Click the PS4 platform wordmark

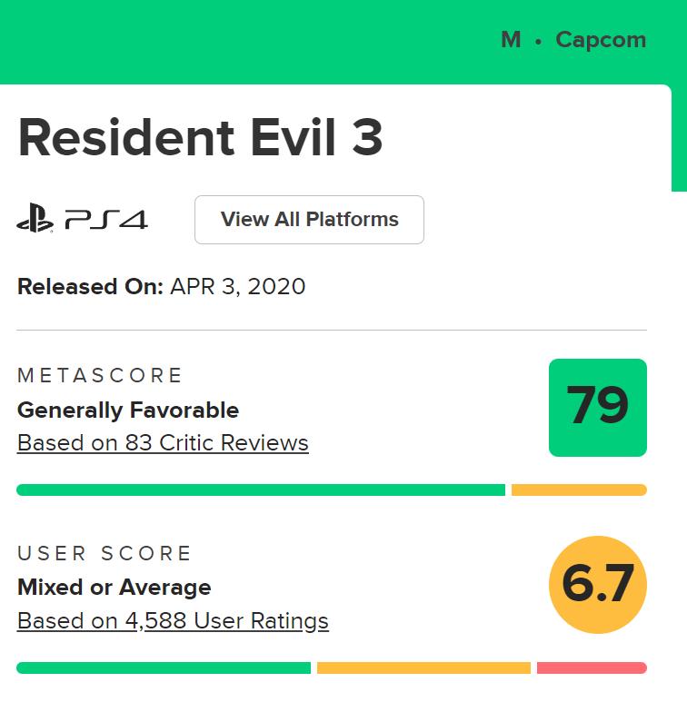(105, 220)
